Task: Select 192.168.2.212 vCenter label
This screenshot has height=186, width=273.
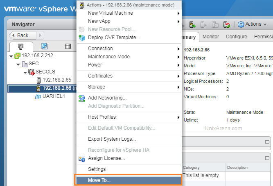Action: [x=37, y=55]
